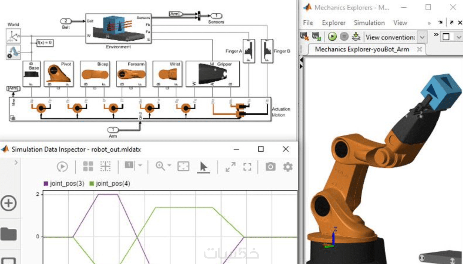Open the data cursor options dropdown
Viewport: 463px width, 264px height.
coord(140,165)
